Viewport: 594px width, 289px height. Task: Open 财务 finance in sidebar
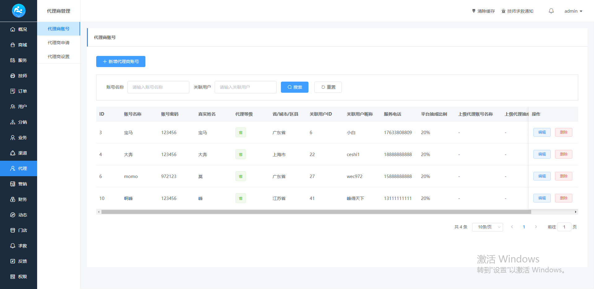click(19, 199)
